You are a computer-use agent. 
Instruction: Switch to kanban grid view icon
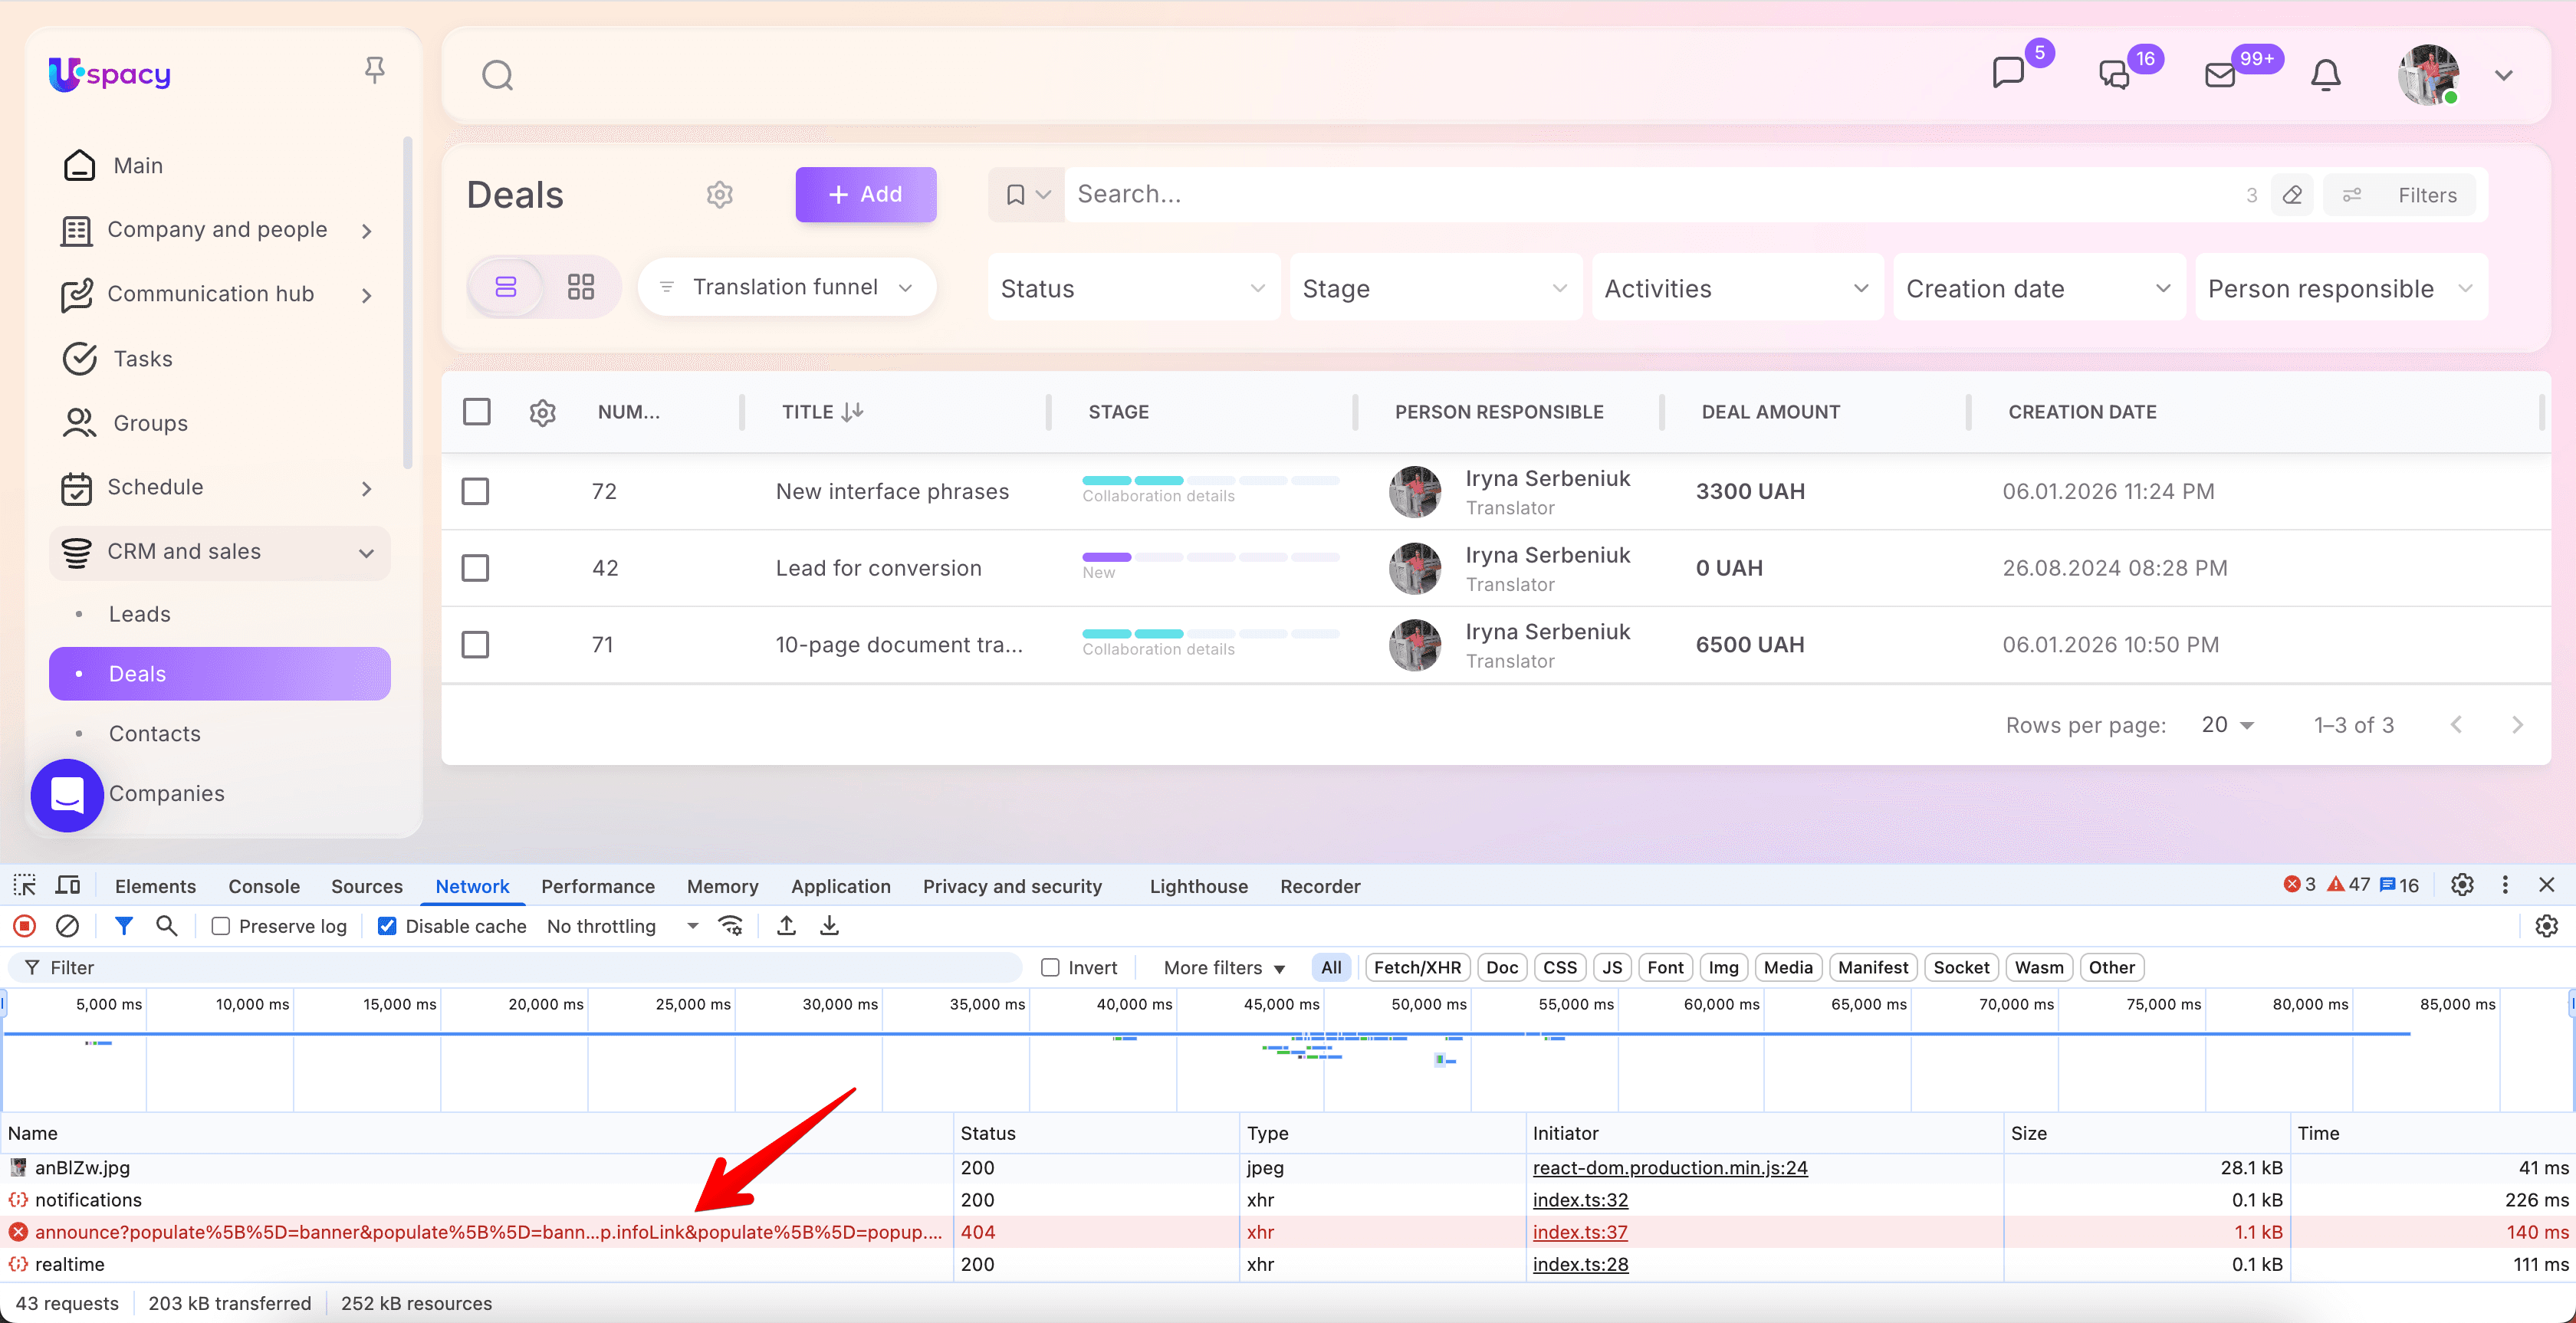(580, 287)
